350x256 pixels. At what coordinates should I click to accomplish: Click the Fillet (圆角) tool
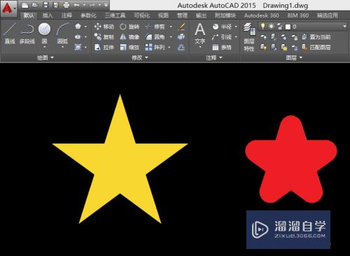pos(155,37)
